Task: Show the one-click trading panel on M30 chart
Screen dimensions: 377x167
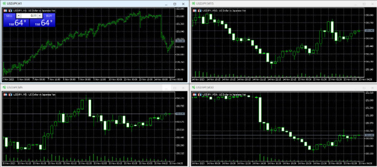Action: tap(199, 95)
